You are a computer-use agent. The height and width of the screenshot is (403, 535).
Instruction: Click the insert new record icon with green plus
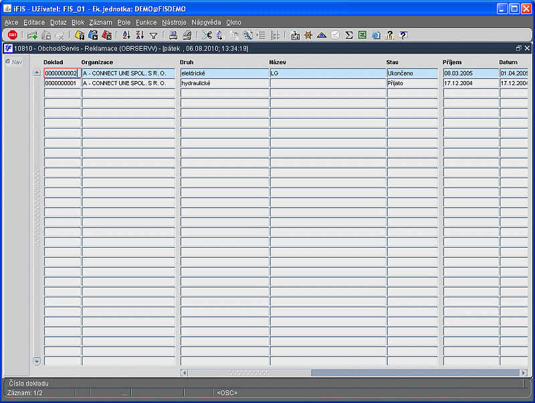[x=32, y=35]
